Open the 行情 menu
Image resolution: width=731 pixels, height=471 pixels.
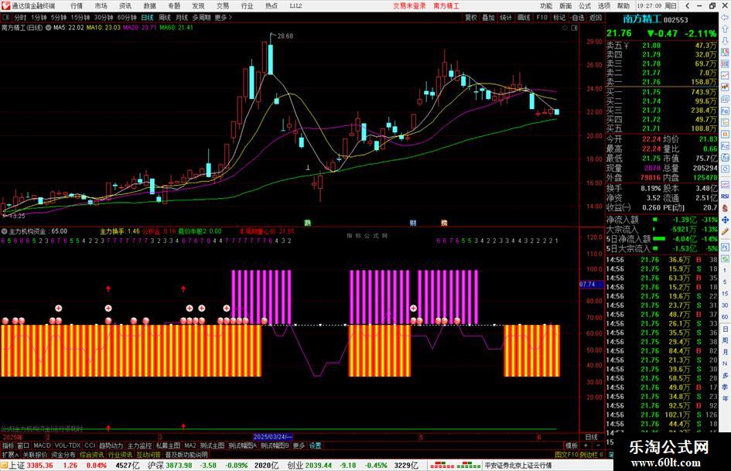(x=77, y=6)
